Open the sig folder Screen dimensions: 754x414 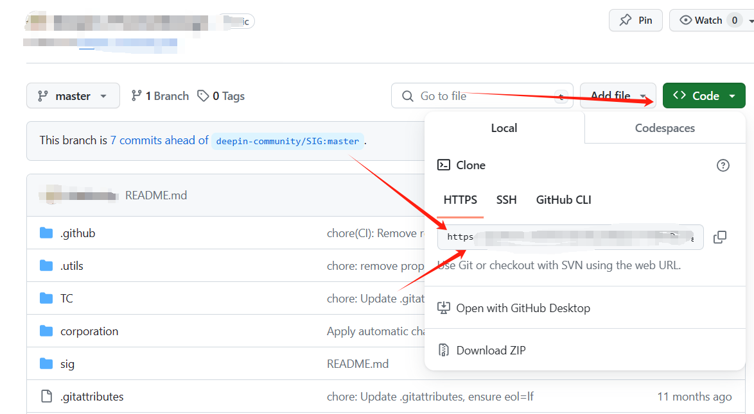[x=67, y=363]
